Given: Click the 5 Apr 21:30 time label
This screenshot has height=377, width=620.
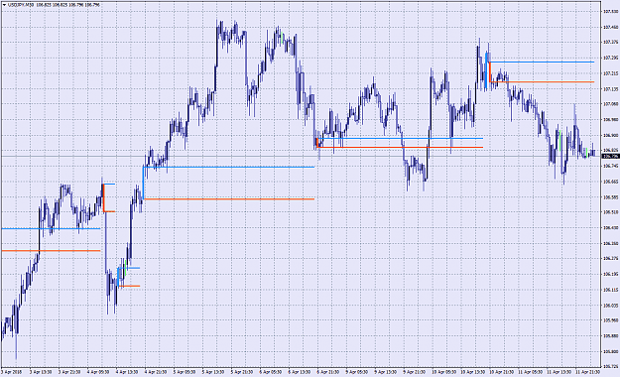Looking at the screenshot, I should click(242, 372).
